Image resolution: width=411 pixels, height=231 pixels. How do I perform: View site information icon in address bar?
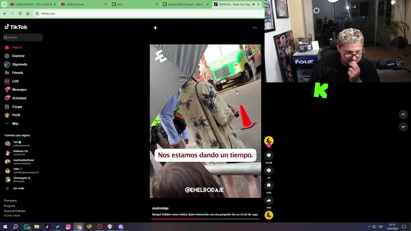[x=37, y=13]
